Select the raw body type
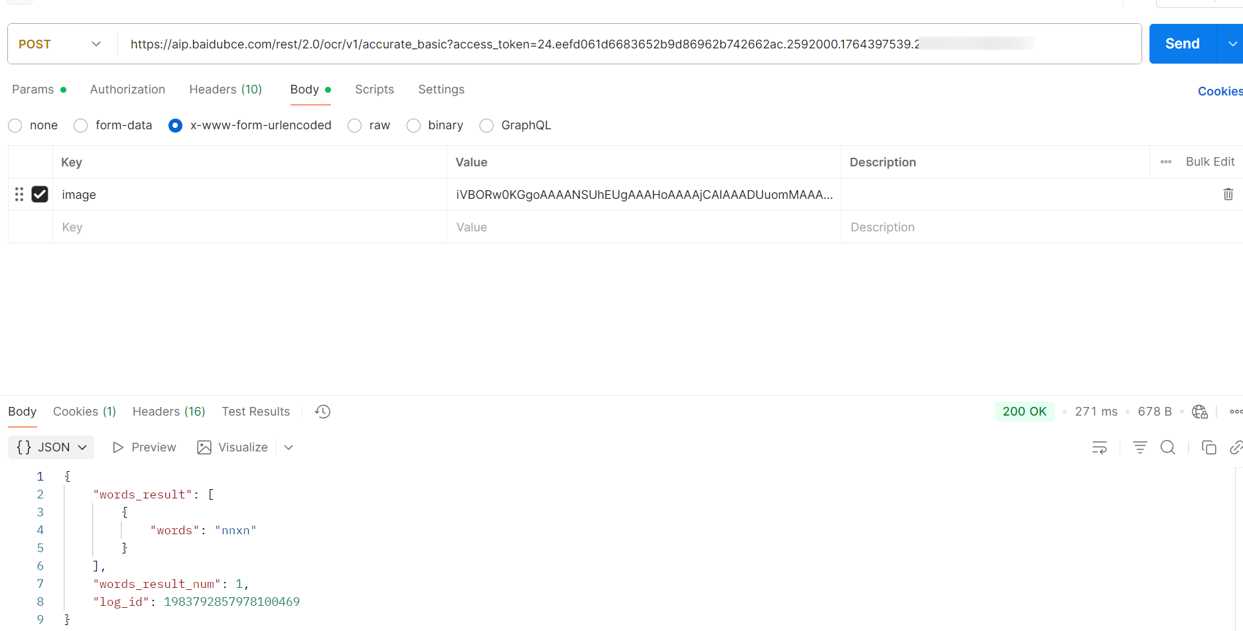The image size is (1243, 631). pos(355,125)
